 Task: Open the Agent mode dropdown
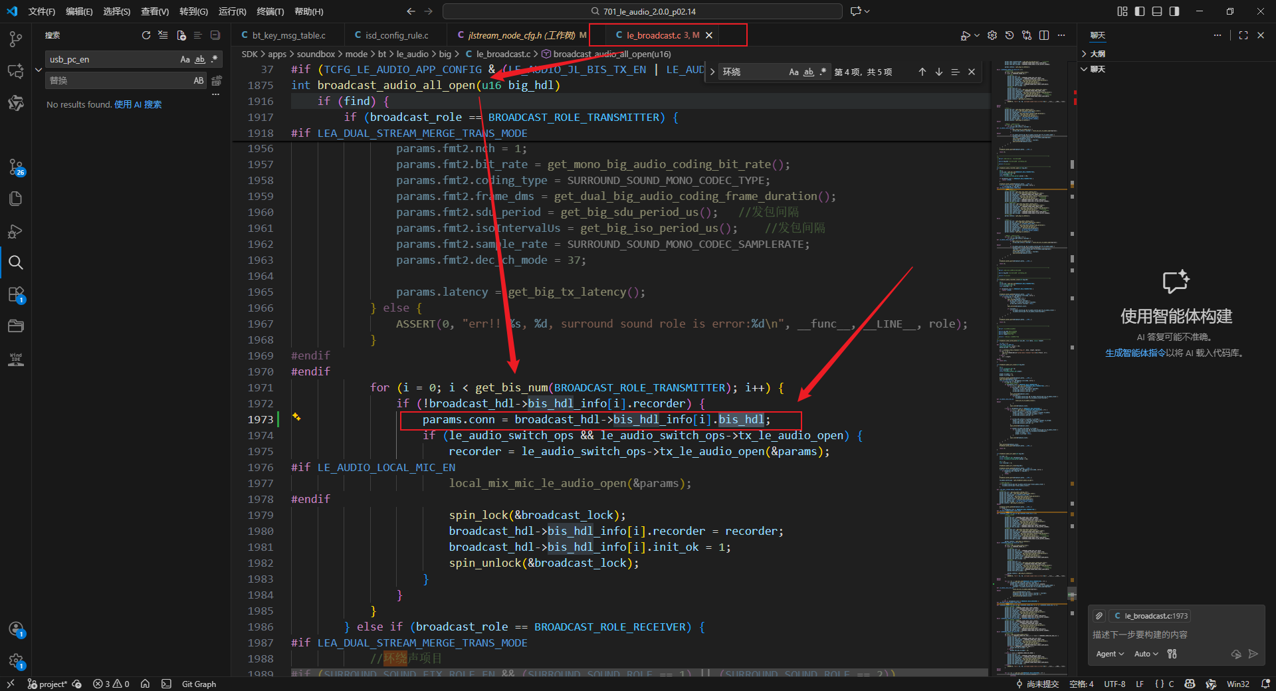click(1110, 654)
